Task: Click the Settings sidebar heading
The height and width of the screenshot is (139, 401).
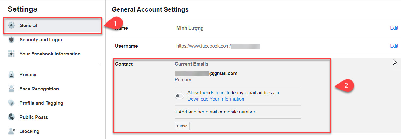Action: click(x=22, y=9)
